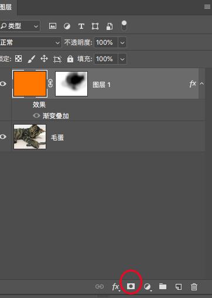Select the 毛蛋 cat layer thumbnail

click(30, 136)
